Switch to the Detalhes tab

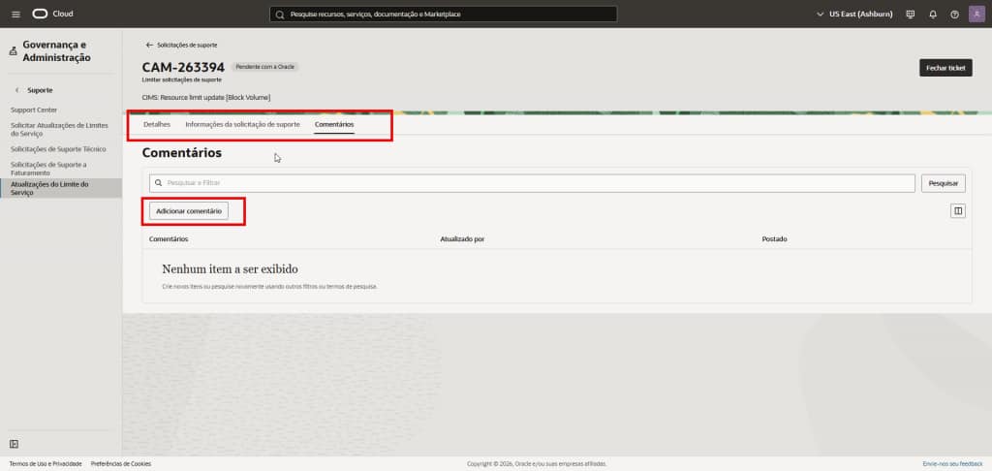157,124
